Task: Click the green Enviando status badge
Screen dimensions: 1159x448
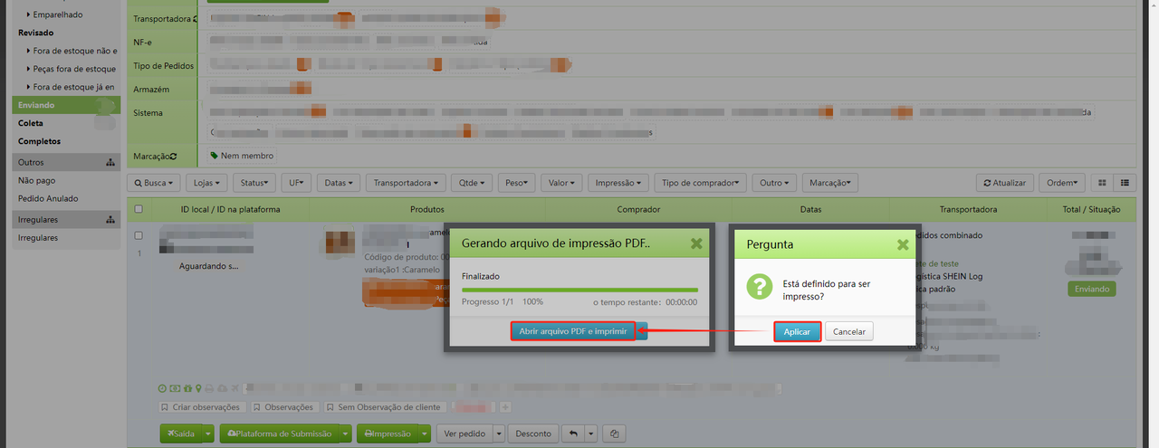Action: click(1091, 290)
